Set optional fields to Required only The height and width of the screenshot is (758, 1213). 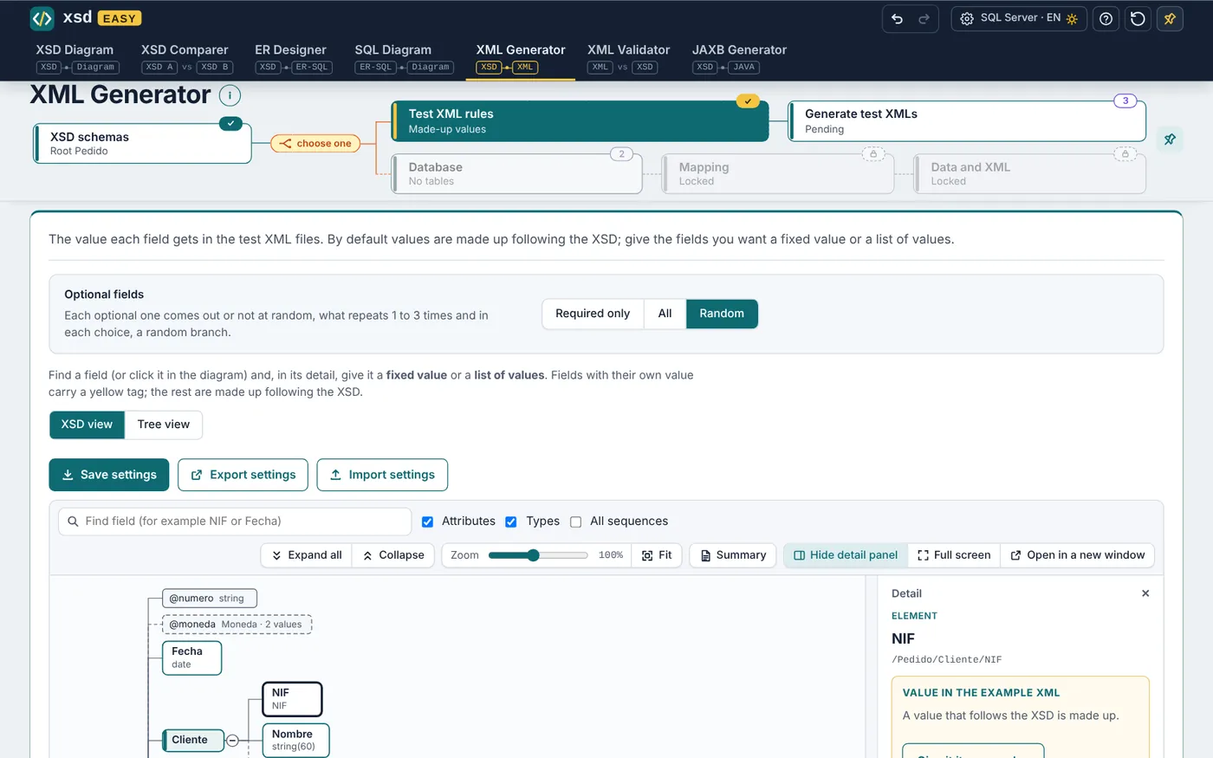[593, 314]
